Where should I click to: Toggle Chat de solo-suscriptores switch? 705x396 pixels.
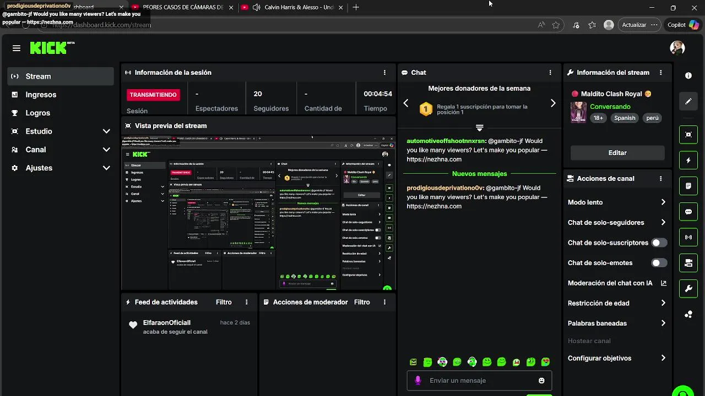click(659, 243)
